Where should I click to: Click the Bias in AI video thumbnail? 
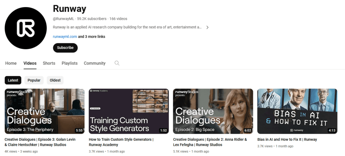click(x=297, y=111)
